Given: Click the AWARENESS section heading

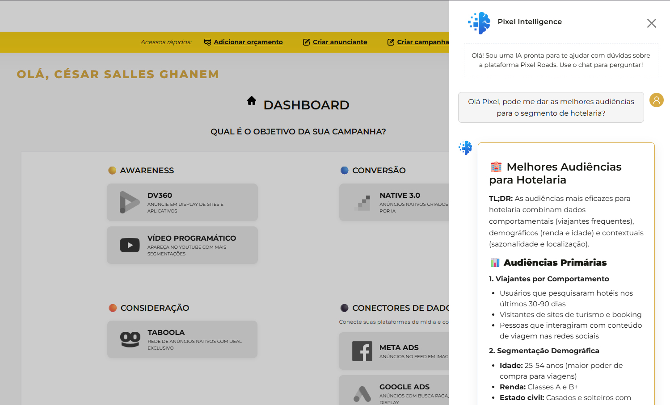Looking at the screenshot, I should tap(147, 171).
